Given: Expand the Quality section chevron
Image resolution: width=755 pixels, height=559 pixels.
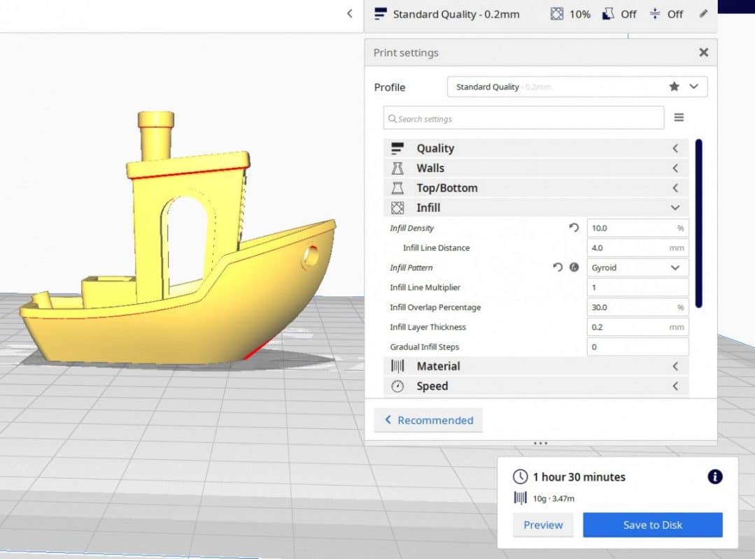Looking at the screenshot, I should [675, 149].
